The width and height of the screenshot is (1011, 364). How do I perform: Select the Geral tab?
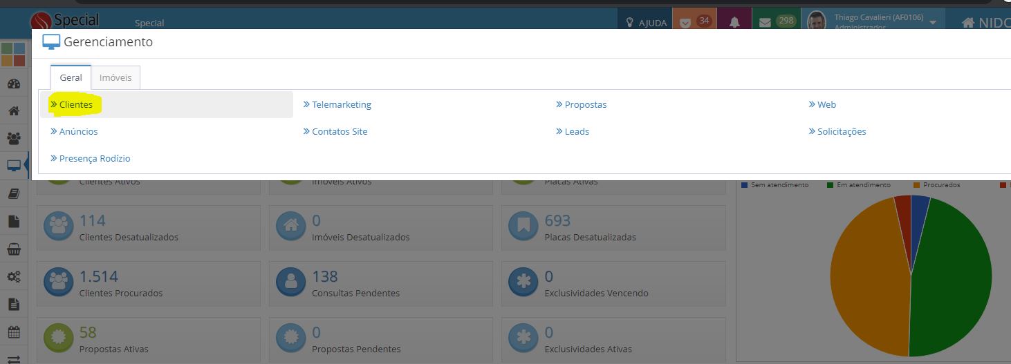pos(71,78)
